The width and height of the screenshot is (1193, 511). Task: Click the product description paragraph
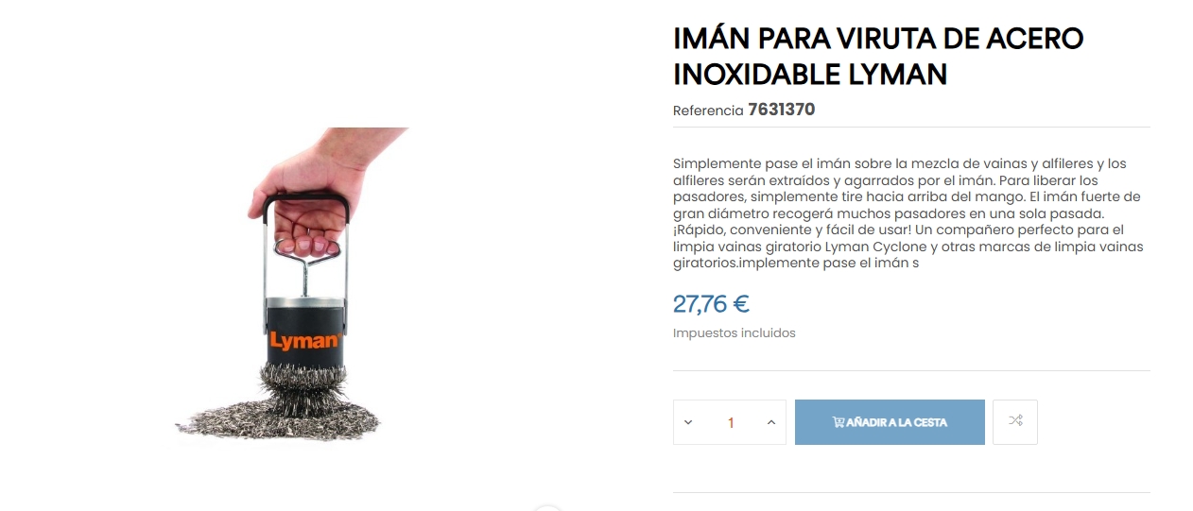click(908, 213)
